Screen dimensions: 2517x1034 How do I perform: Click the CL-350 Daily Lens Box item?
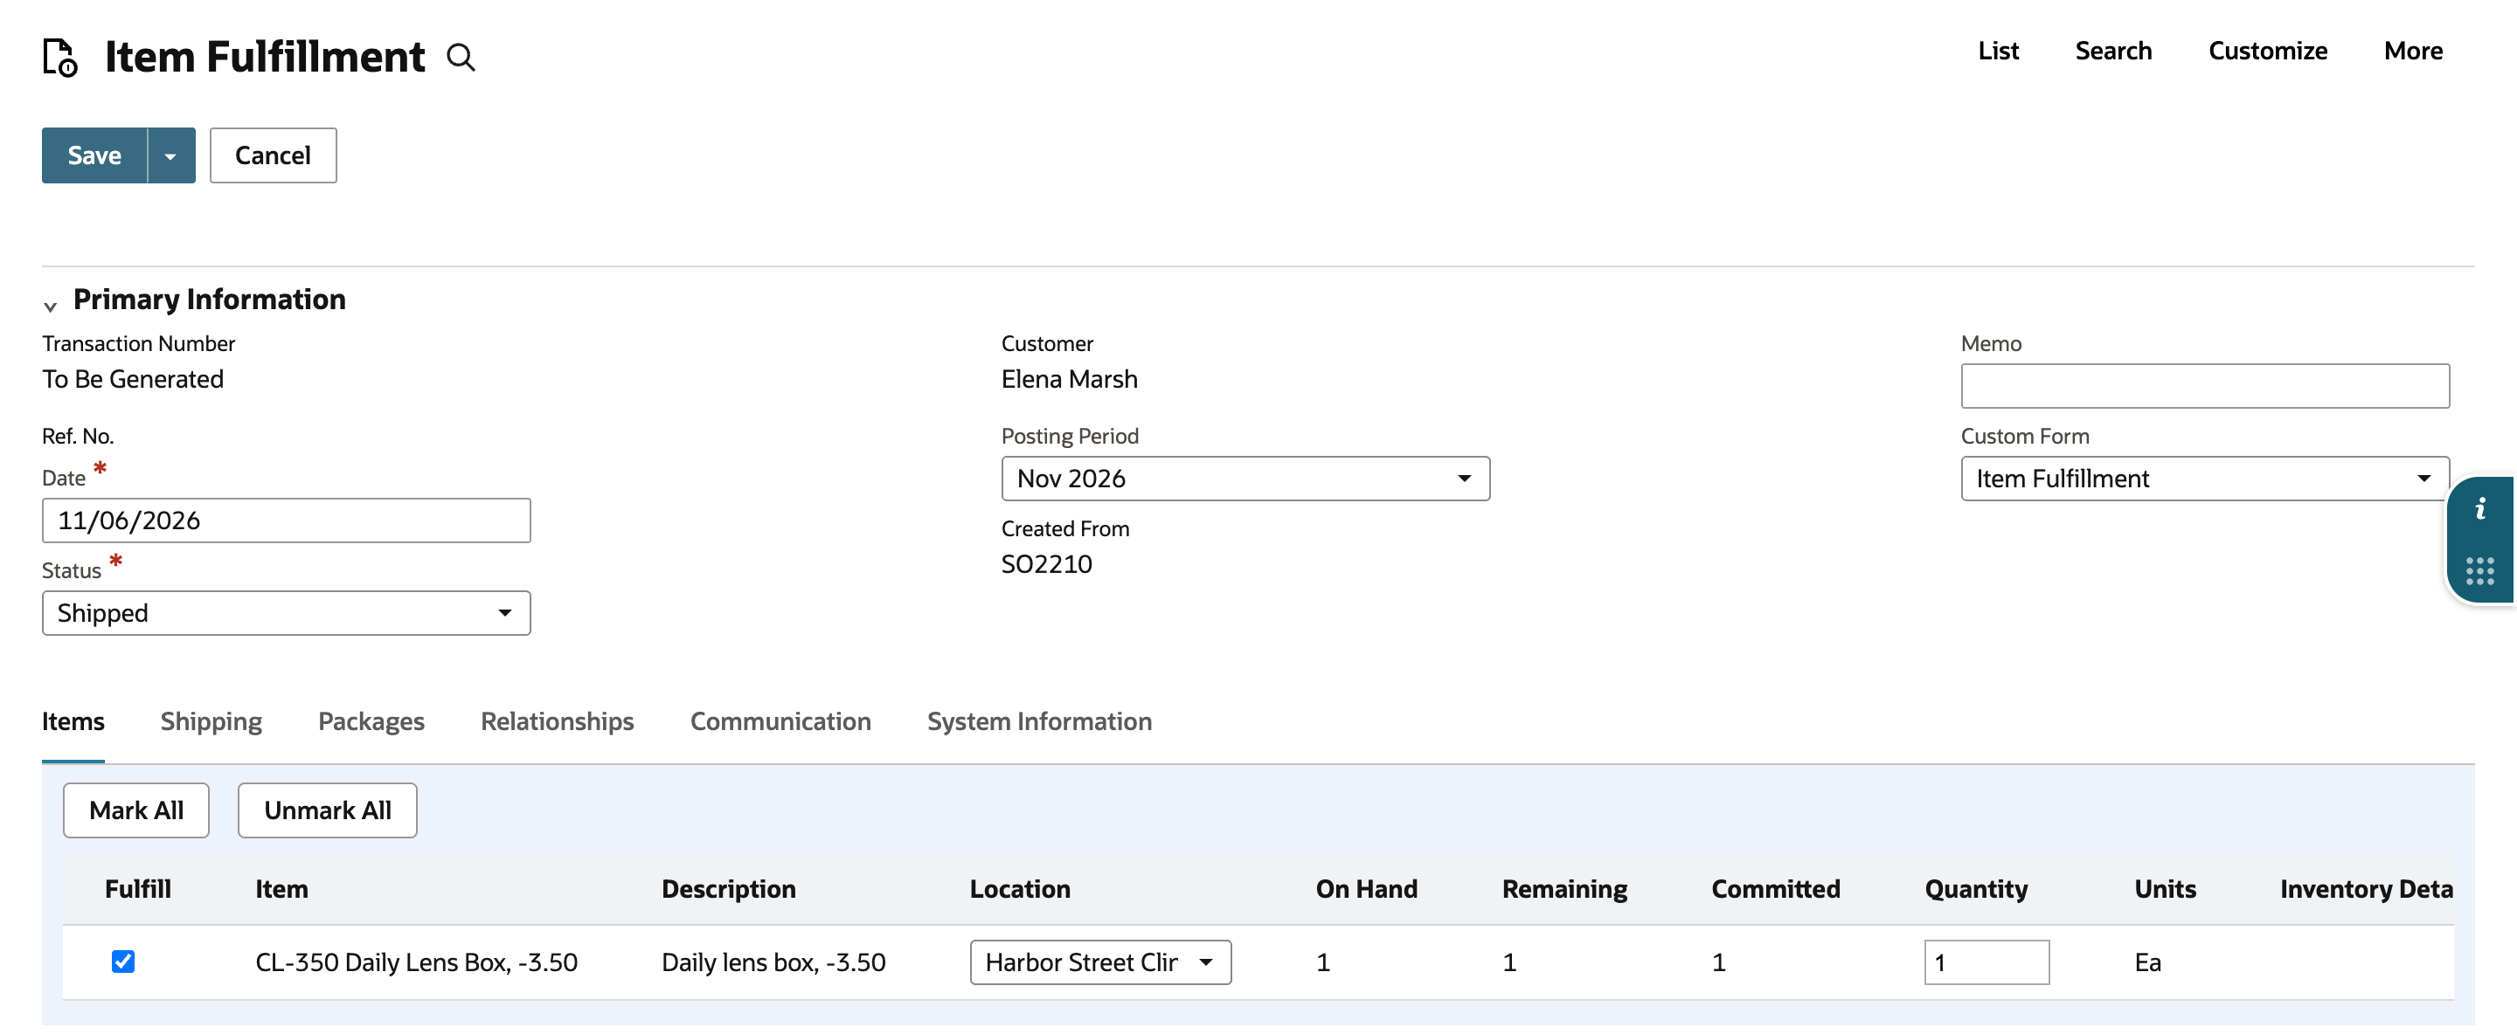[x=416, y=962]
